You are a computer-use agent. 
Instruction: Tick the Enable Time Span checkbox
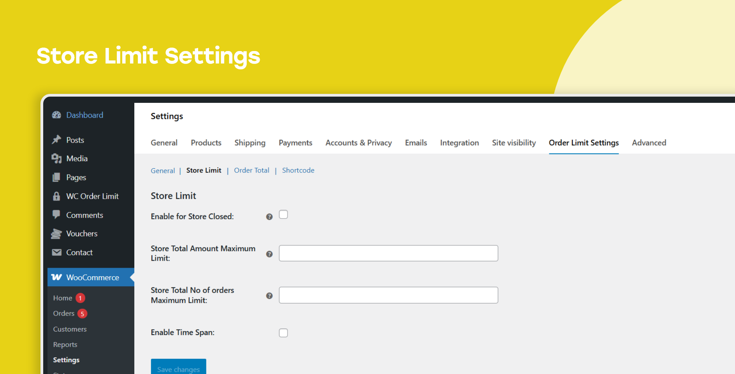pyautogui.click(x=283, y=333)
